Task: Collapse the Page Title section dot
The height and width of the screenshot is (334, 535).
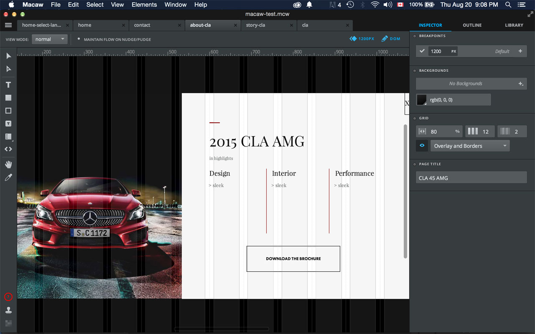Action: coord(415,164)
